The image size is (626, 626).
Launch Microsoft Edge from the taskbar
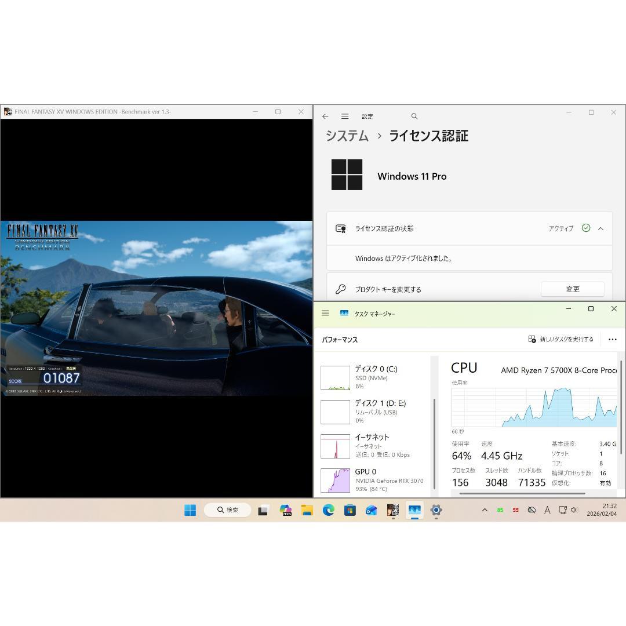[329, 510]
